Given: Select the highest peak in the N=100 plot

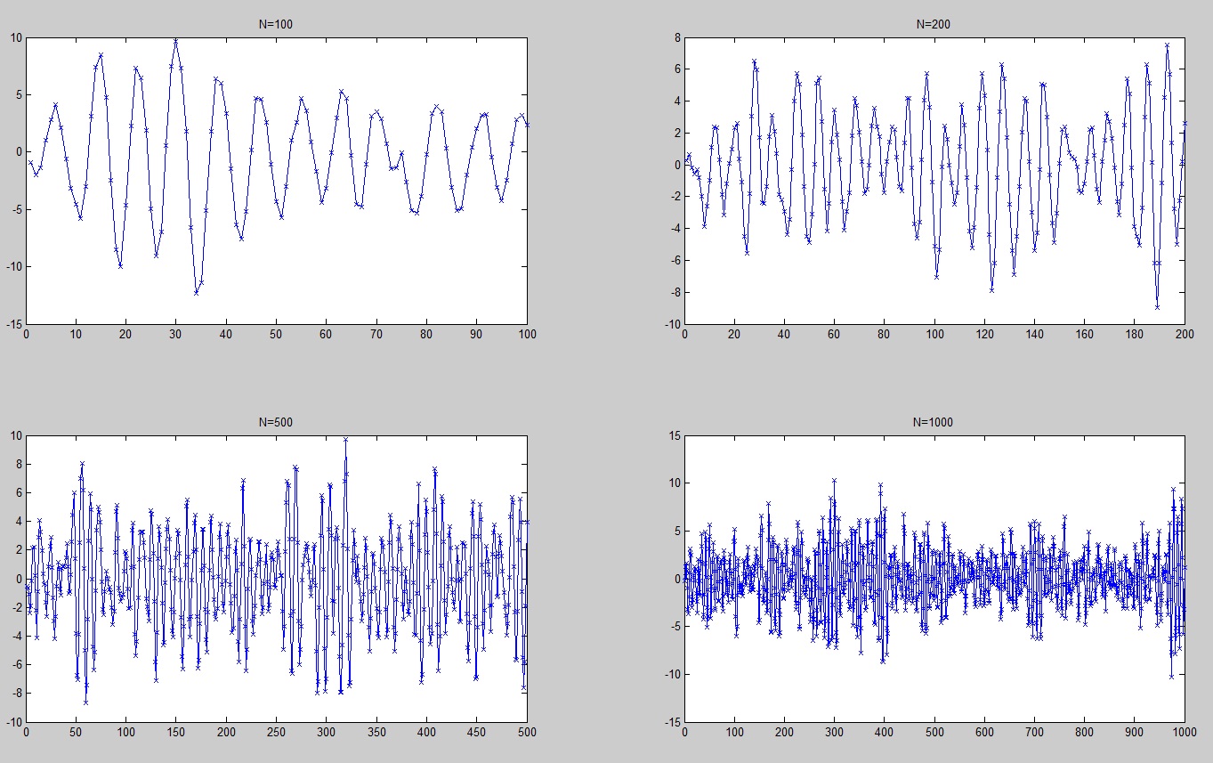Looking at the screenshot, I should (175, 41).
